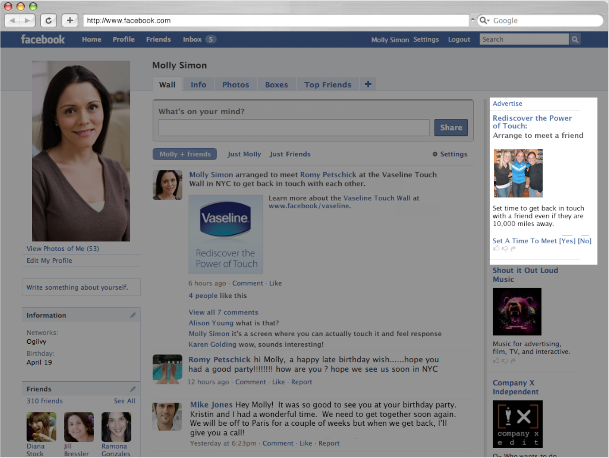609x458 pixels.
Task: Click Edit My Profile link
Action: pyautogui.click(x=49, y=260)
